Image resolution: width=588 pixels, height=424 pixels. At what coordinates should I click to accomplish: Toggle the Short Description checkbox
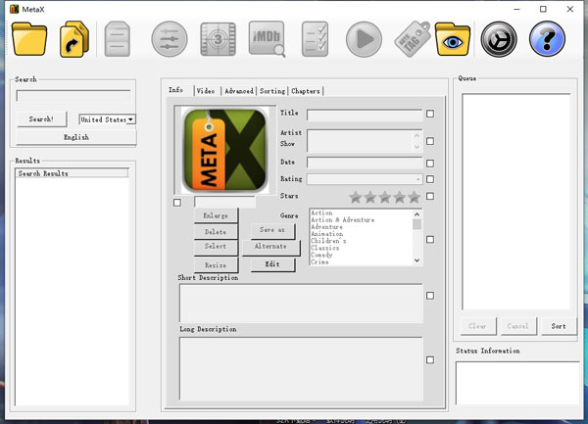[x=430, y=296]
